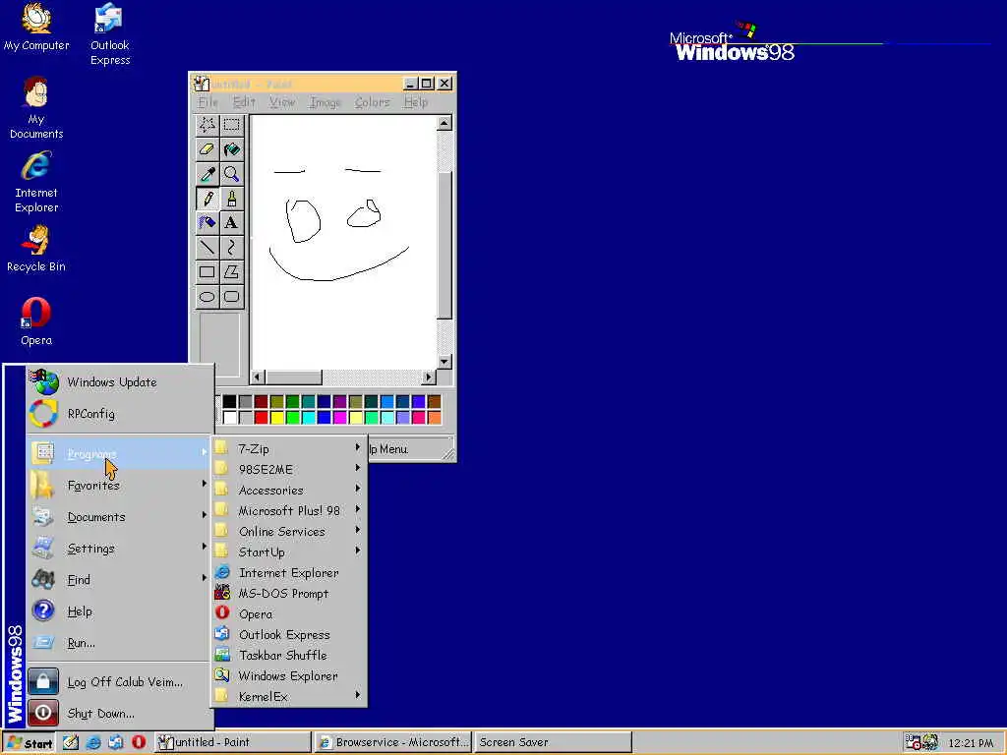Image resolution: width=1007 pixels, height=755 pixels.
Task: Pick the bright red color swatch
Action: [261, 417]
